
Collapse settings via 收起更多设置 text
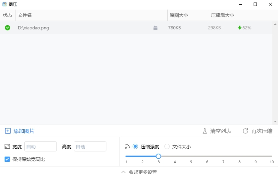[x=143, y=172]
